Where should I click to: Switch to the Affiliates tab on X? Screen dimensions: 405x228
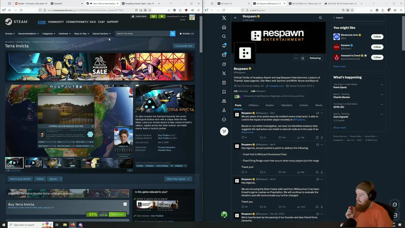[253, 105]
